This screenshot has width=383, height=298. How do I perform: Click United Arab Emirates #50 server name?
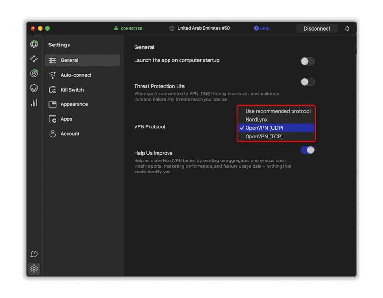point(203,28)
